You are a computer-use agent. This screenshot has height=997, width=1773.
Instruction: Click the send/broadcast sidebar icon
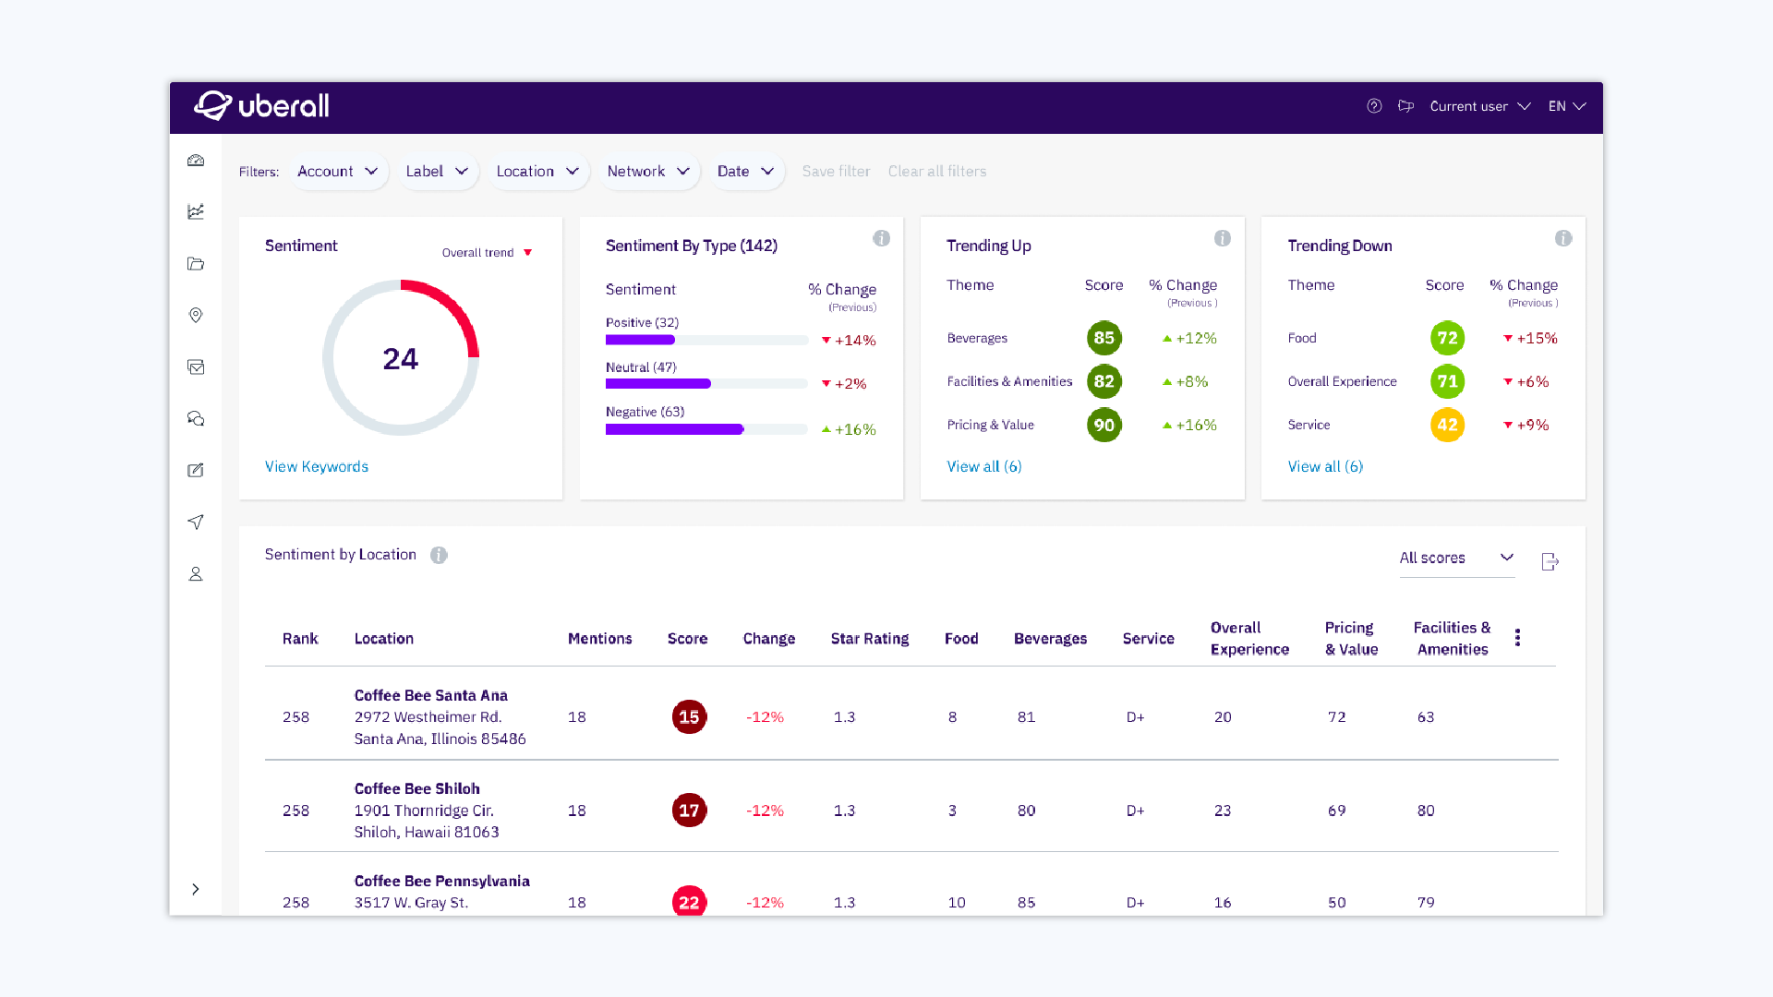(195, 521)
